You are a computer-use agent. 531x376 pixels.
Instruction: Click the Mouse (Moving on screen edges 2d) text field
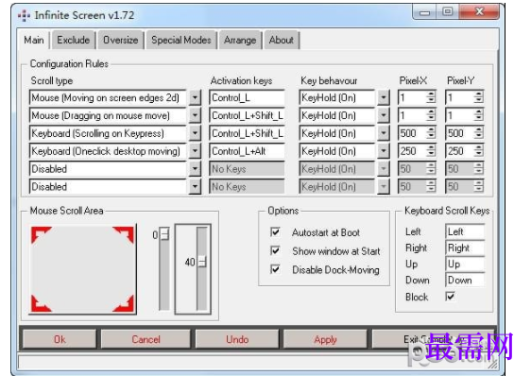coord(108,98)
